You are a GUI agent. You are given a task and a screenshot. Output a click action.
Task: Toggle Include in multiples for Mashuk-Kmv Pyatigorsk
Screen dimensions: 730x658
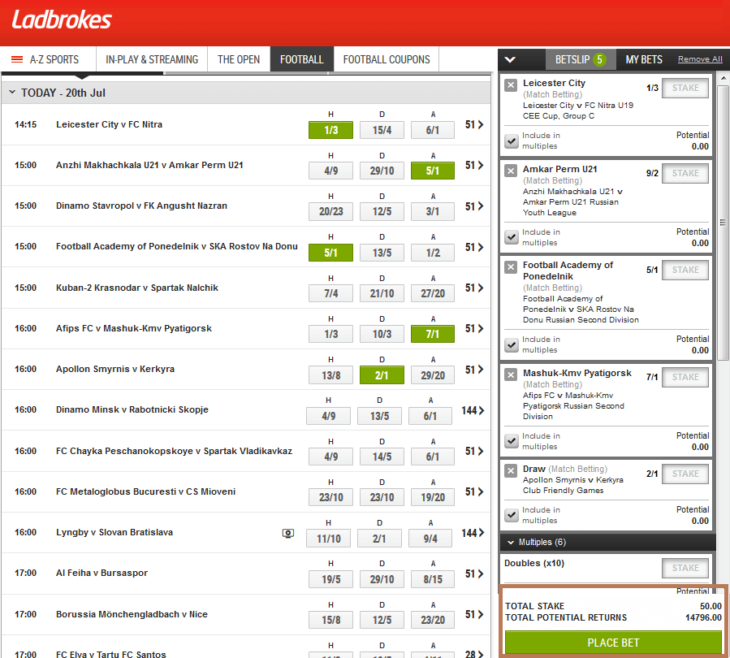click(512, 441)
